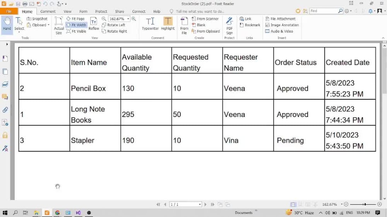Toggle Fit Width view

(x=76, y=25)
